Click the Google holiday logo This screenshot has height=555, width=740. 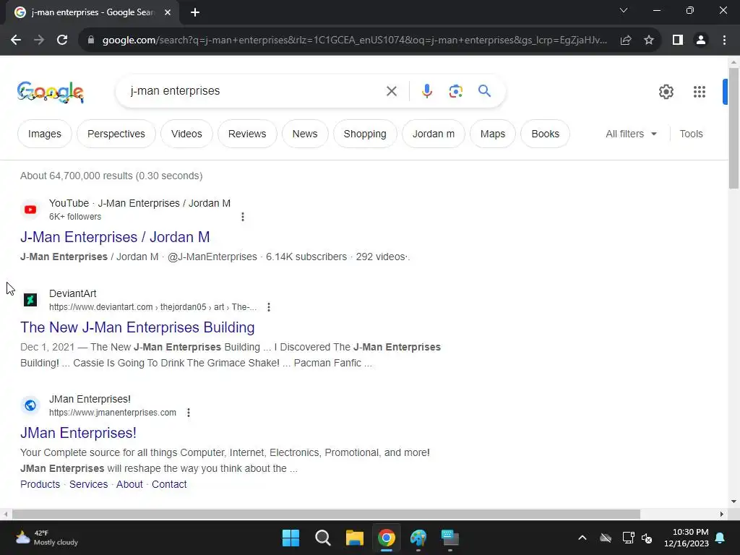[x=51, y=92]
